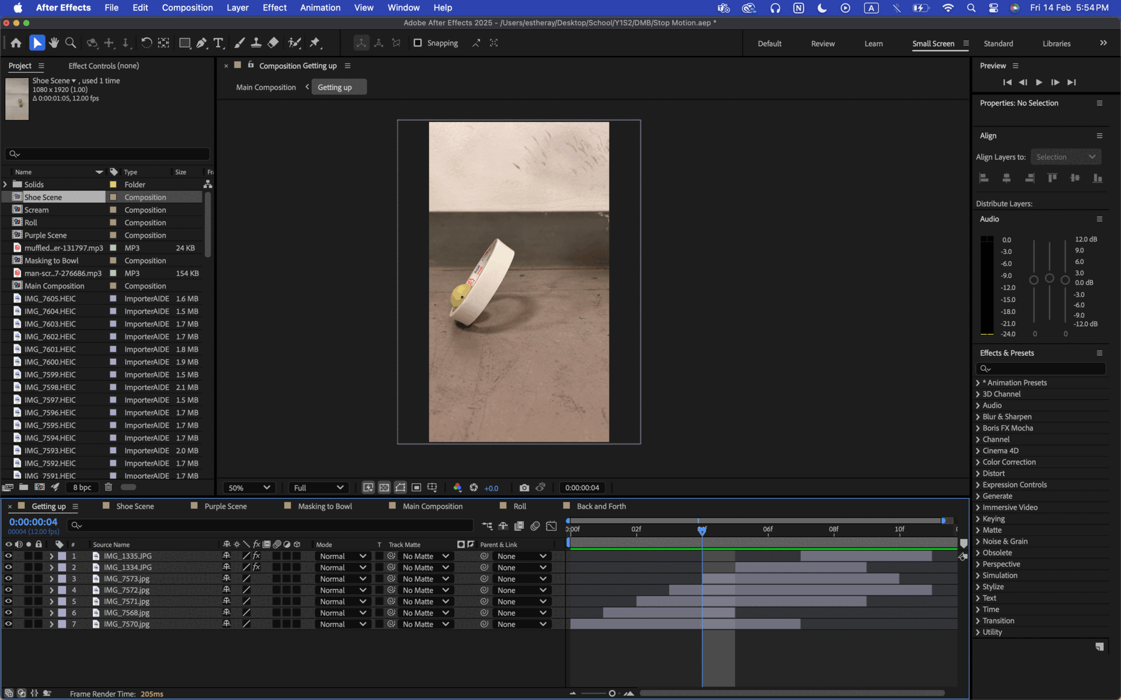Click the composition mini-flowchart icon
This screenshot has height=700, width=1121.
click(487, 526)
